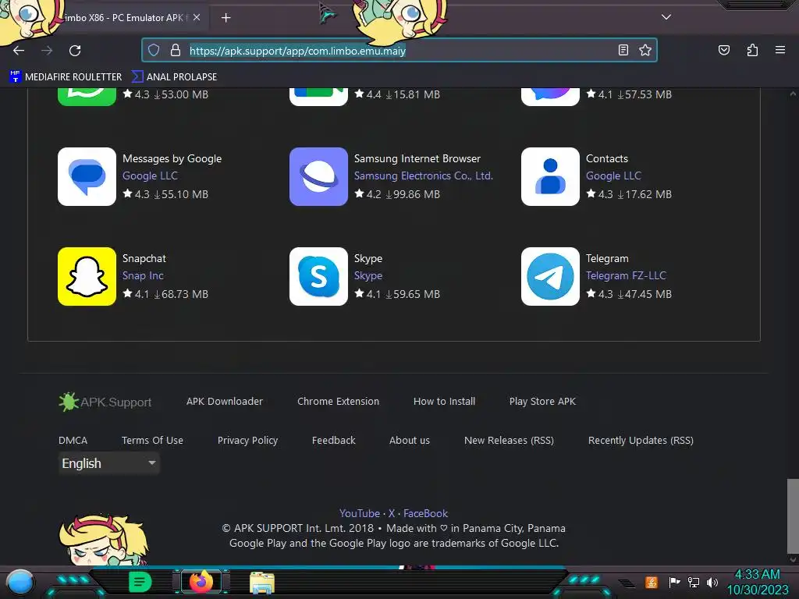Open the ANAL PROLAPSE bookmark

pyautogui.click(x=174, y=77)
